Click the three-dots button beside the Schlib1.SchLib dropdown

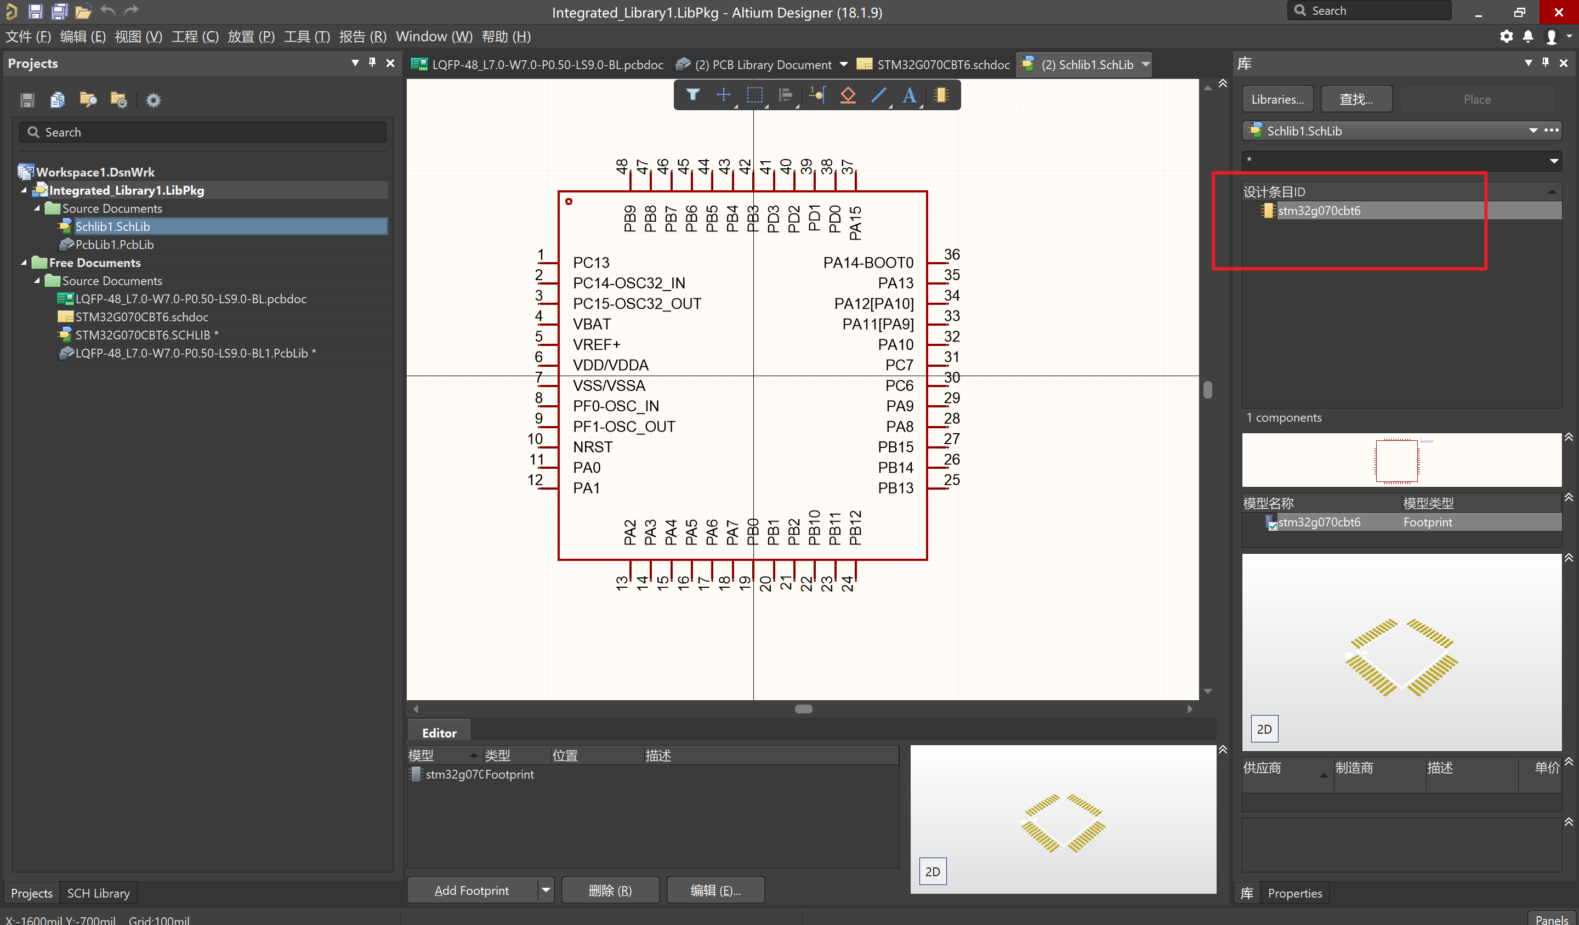(1552, 130)
